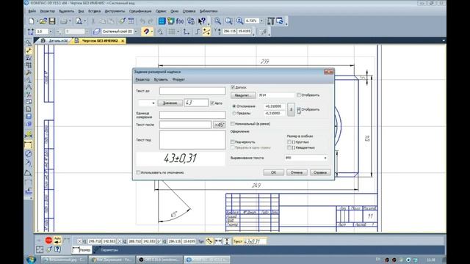470x264 pixels.
Task: Select the Отклонение radio button
Action: [234, 106]
